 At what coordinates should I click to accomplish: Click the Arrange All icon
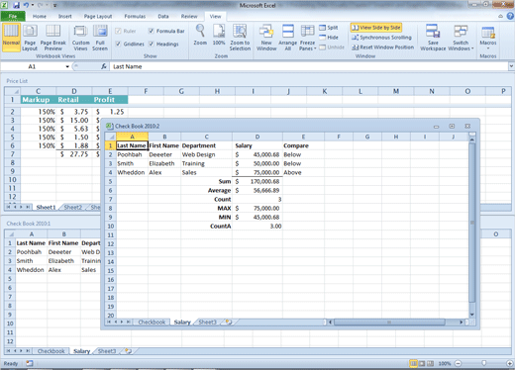(288, 31)
